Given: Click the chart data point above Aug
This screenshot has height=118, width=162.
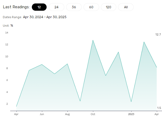Looking at the screenshot, I should [x=67, y=64].
